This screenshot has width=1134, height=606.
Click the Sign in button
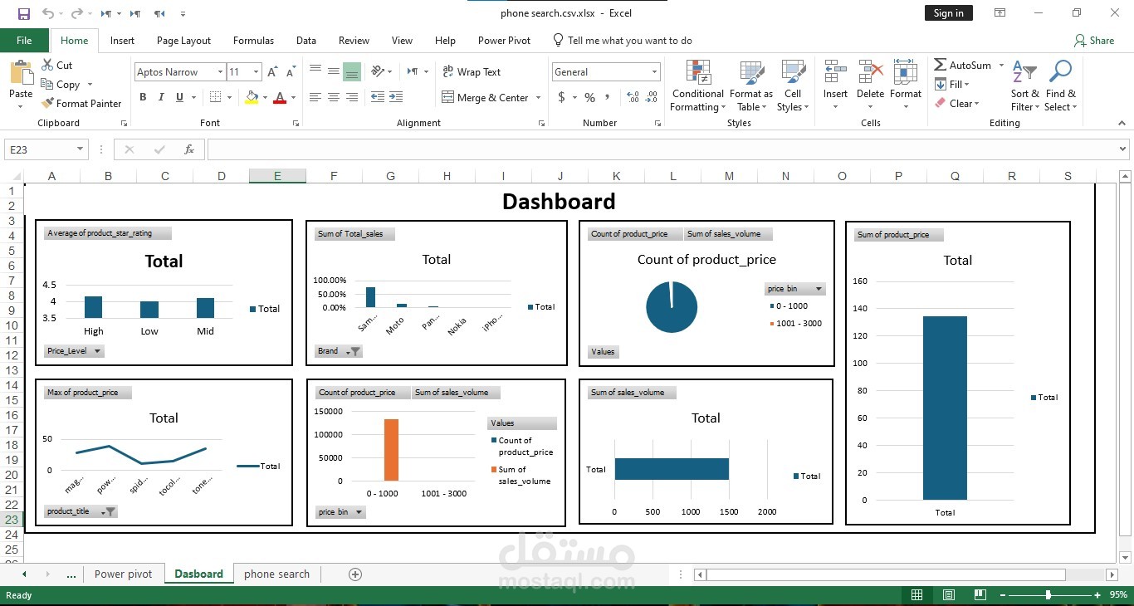[x=948, y=13]
